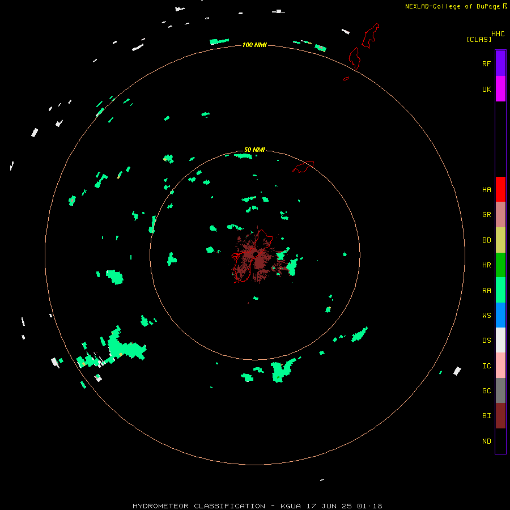Screen dimensions: 510x510
Task: Click the WS legend label
Action: 486,316
